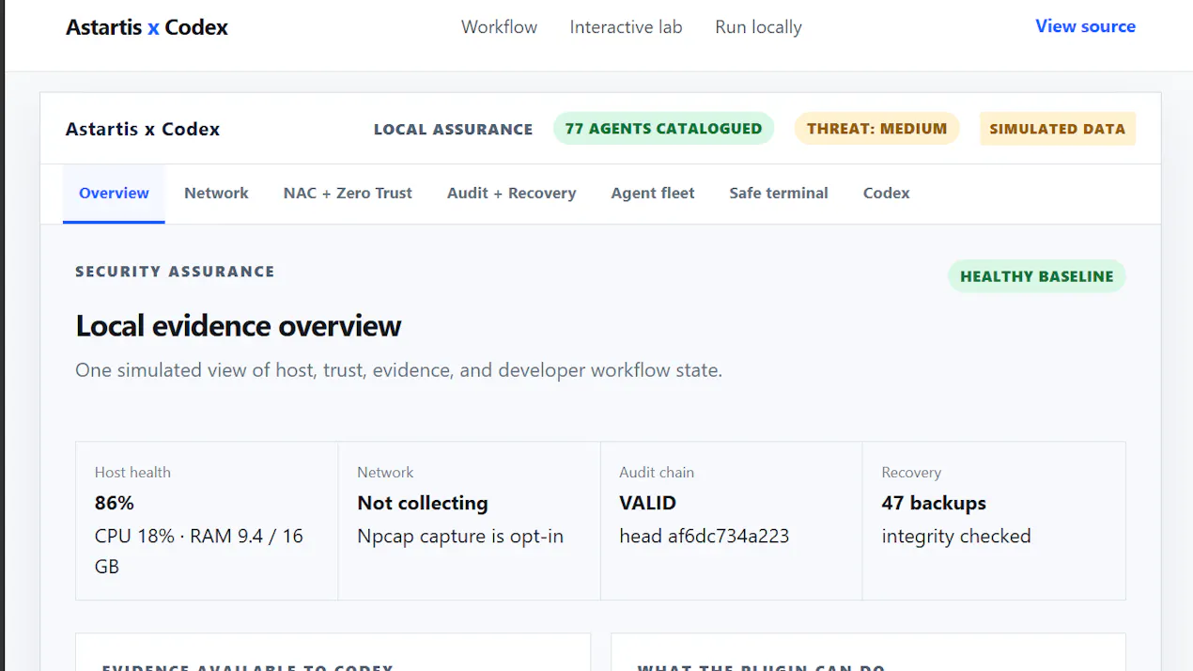Click the Not collecting network status

[x=423, y=503]
